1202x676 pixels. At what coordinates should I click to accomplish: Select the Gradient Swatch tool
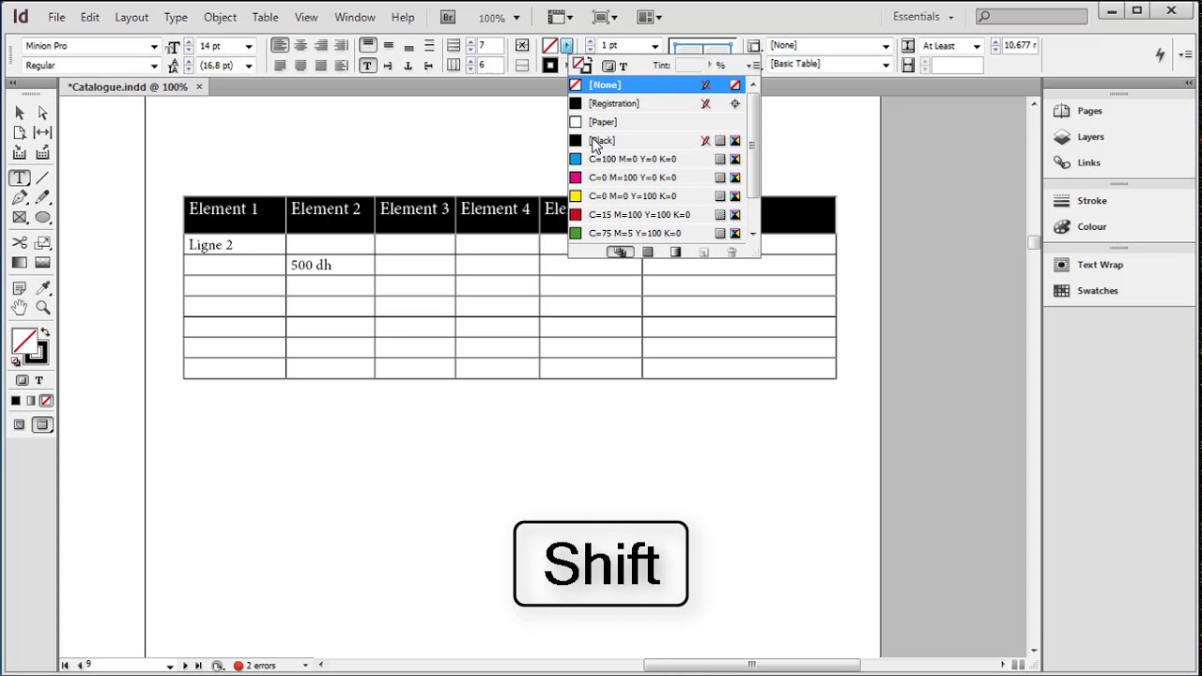click(20, 263)
